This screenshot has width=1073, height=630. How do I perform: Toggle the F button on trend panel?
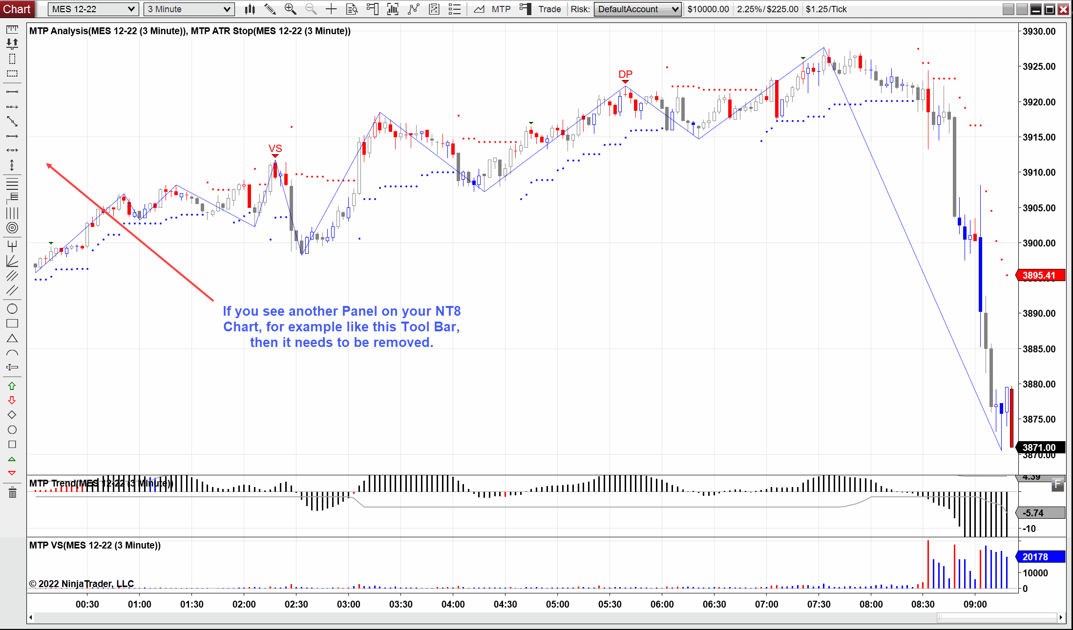pos(1057,484)
